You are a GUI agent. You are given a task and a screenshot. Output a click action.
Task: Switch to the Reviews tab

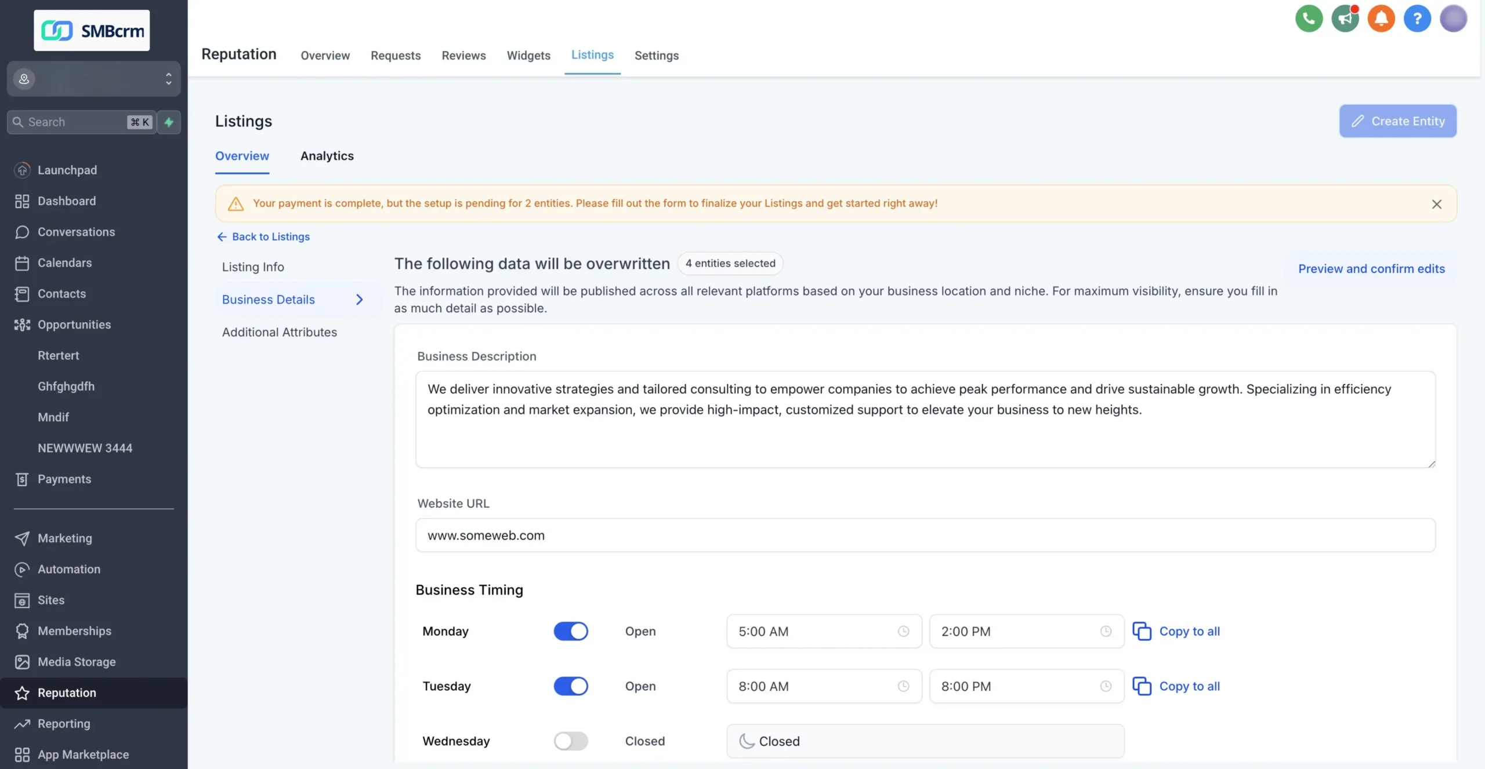463,56
